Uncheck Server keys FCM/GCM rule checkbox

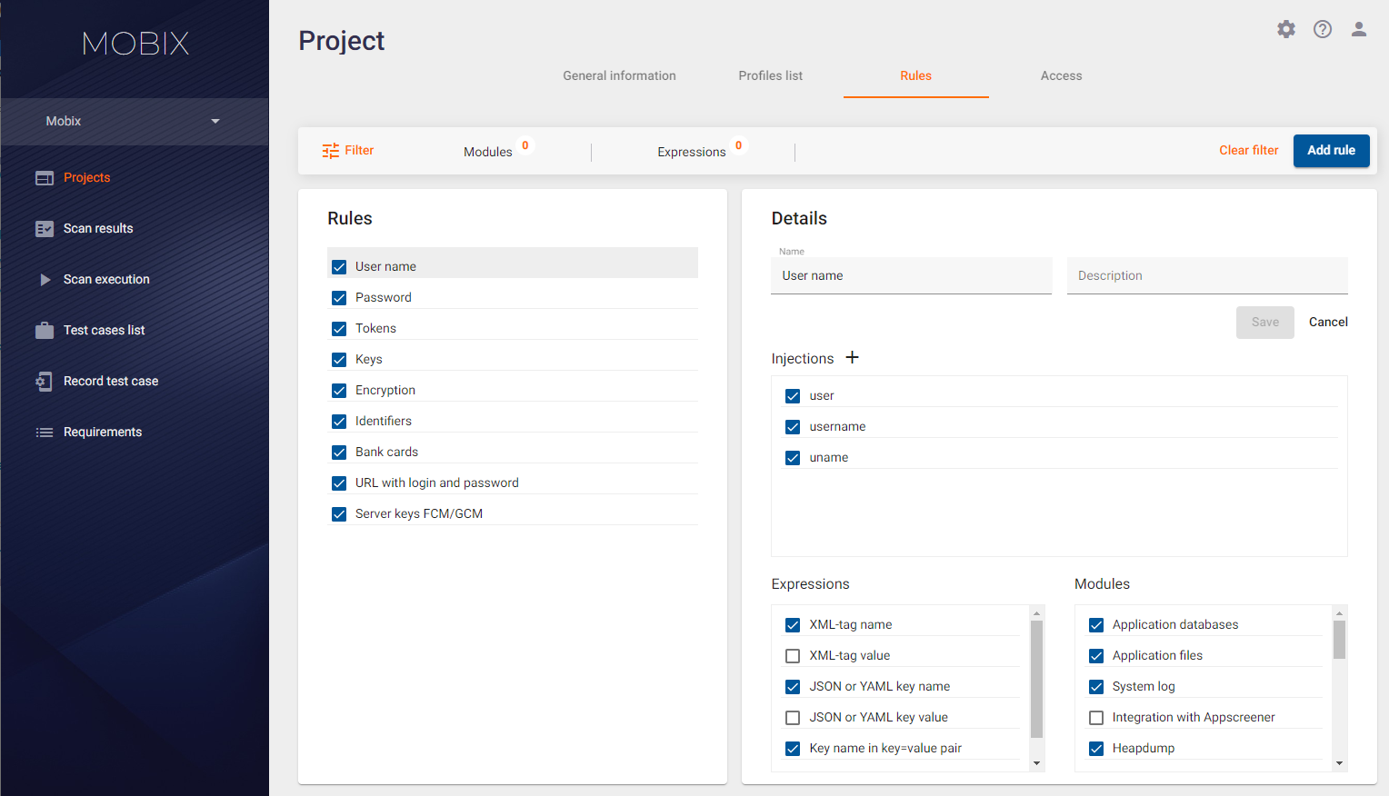point(339,514)
